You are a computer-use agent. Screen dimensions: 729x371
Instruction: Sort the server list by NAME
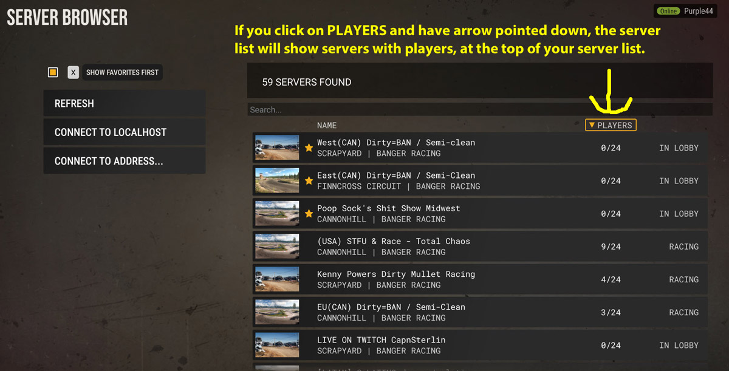pyautogui.click(x=327, y=125)
